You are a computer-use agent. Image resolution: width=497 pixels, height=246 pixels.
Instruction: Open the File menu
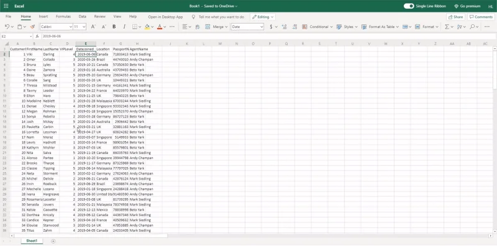click(x=8, y=17)
